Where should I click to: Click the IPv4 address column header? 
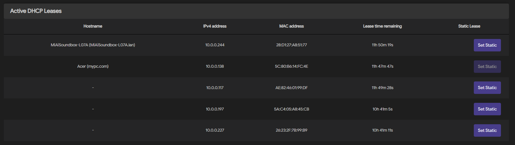215,26
